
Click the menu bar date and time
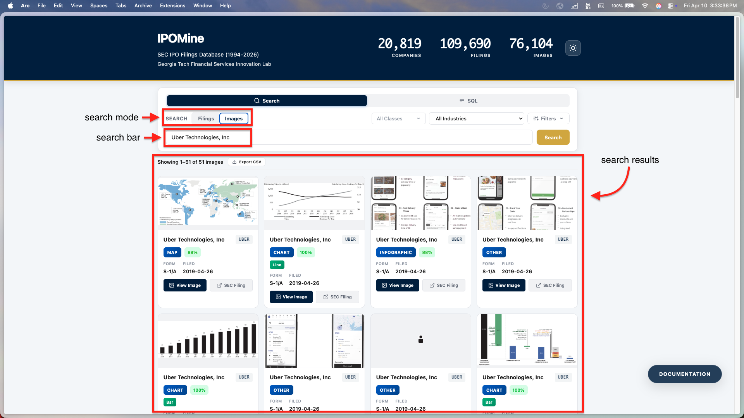point(710,5)
